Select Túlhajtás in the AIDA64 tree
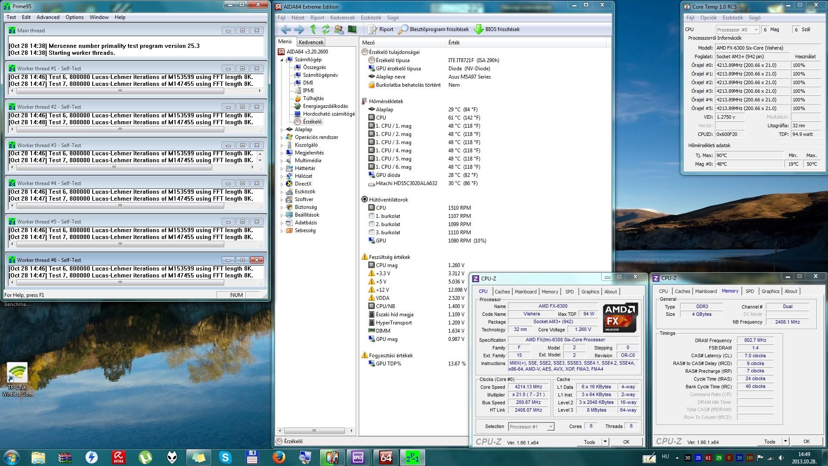The image size is (828, 466). pos(313,98)
